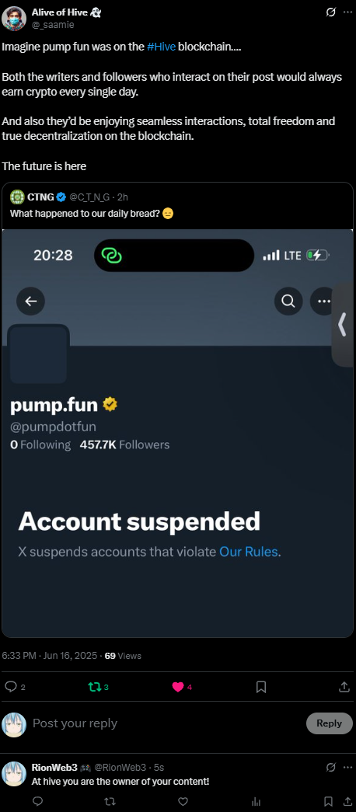Image resolution: width=356 pixels, height=812 pixels.
Task: Click the Post your reply field
Action: coord(166,723)
